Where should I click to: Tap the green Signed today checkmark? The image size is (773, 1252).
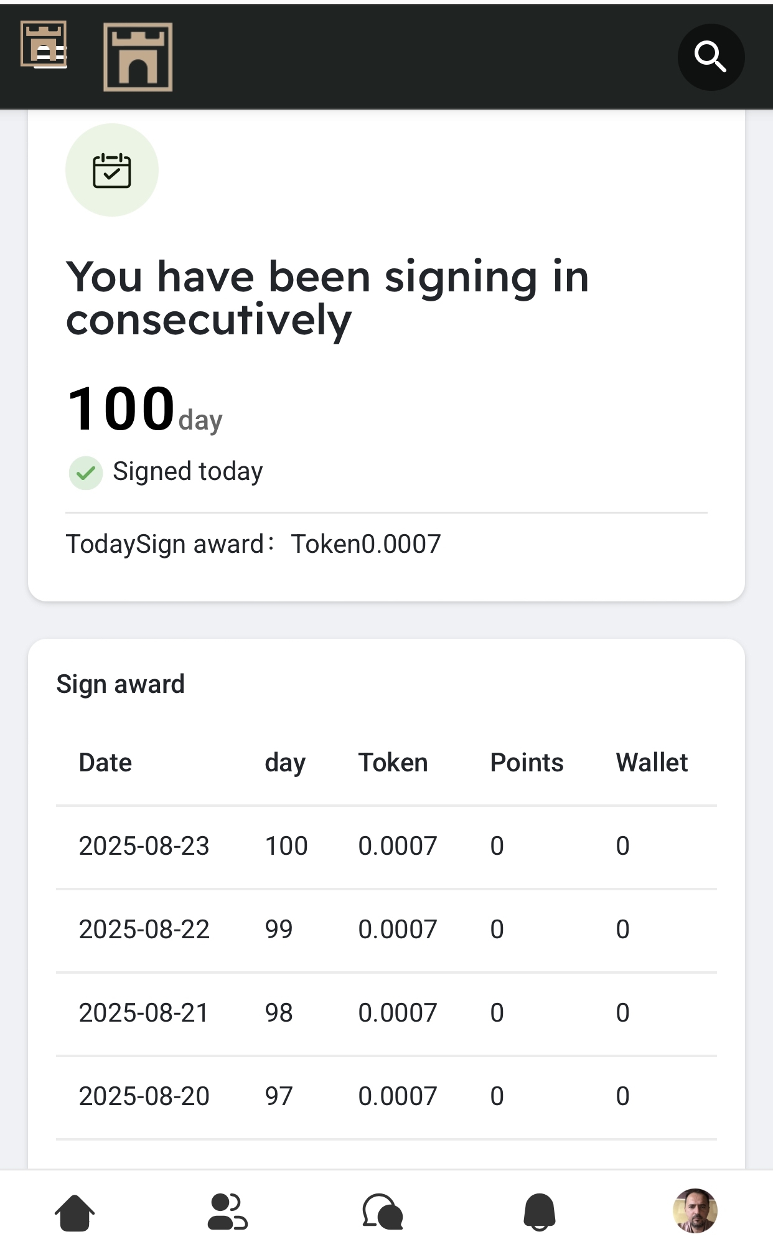86,473
